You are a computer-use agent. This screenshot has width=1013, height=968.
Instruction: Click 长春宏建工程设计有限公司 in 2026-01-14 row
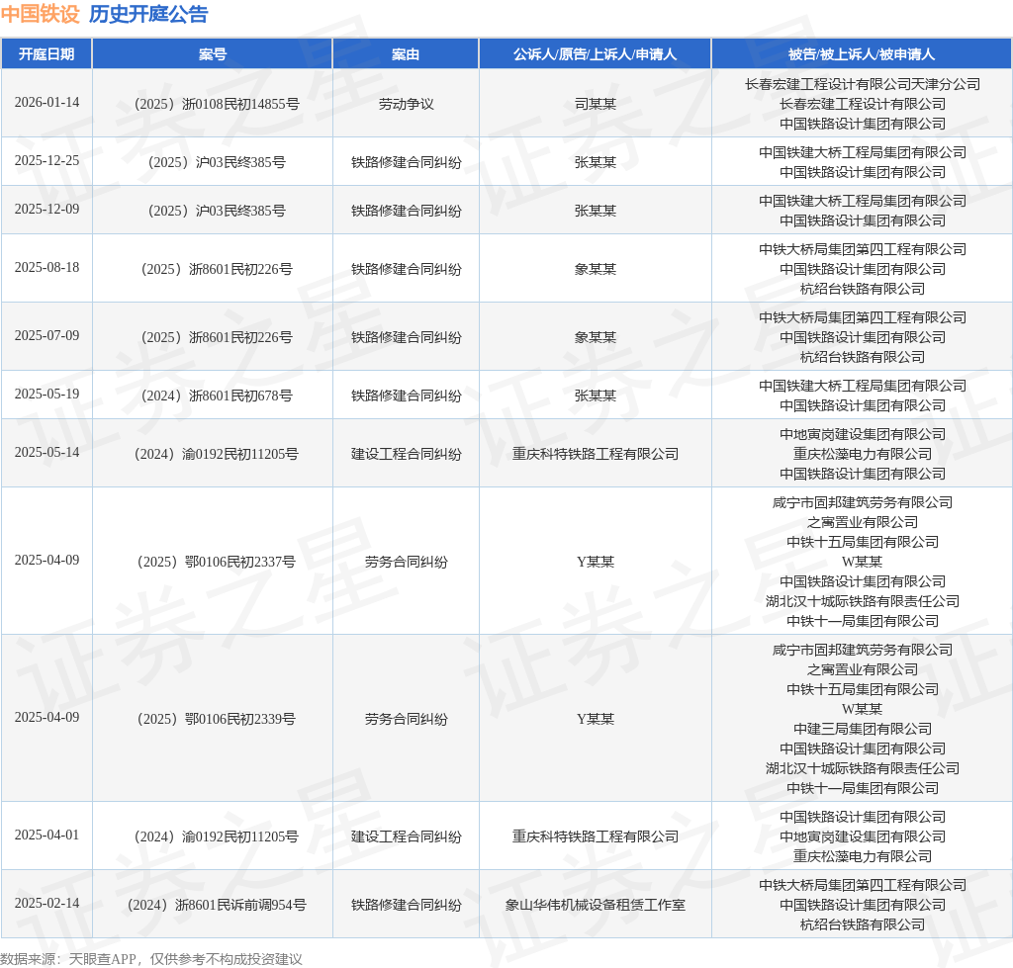click(862, 104)
